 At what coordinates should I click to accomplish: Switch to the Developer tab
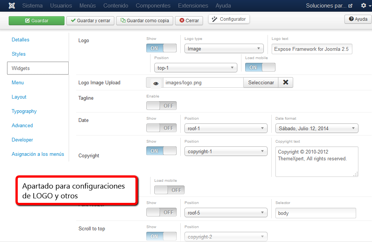point(22,140)
